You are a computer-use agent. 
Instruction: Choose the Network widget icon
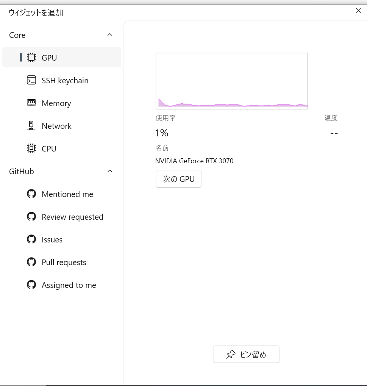[31, 125]
